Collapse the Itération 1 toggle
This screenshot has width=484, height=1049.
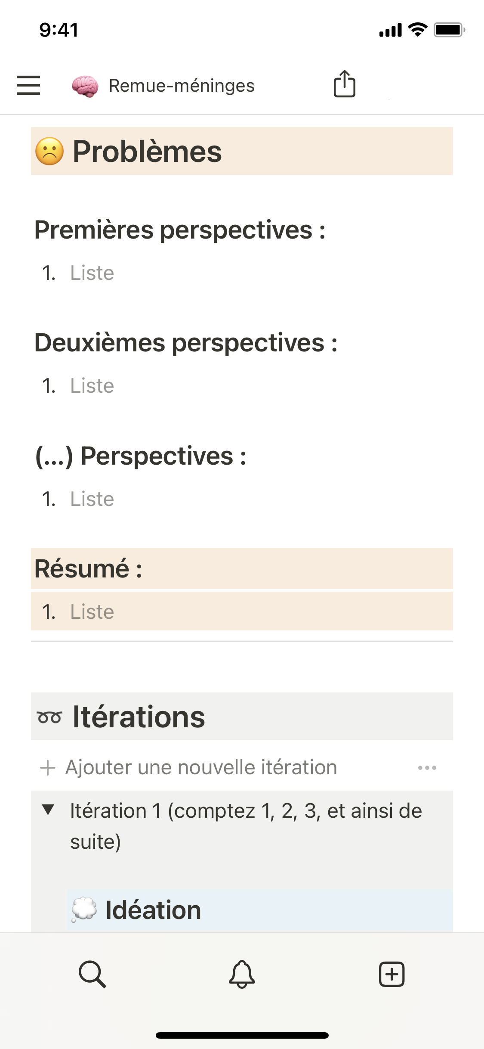pos(48,810)
